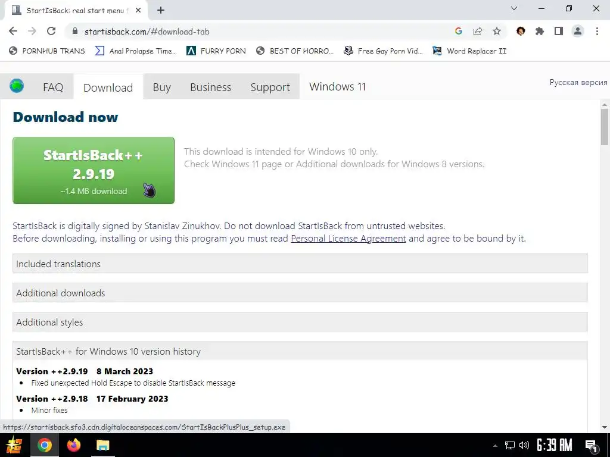
Task: Open the notification center icon
Action: [x=592, y=446]
